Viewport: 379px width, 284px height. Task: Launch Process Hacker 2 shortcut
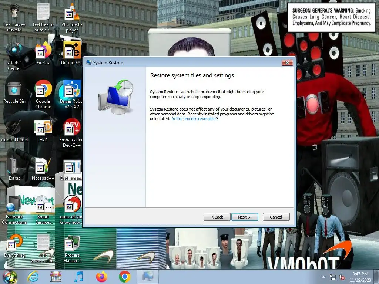click(72, 248)
